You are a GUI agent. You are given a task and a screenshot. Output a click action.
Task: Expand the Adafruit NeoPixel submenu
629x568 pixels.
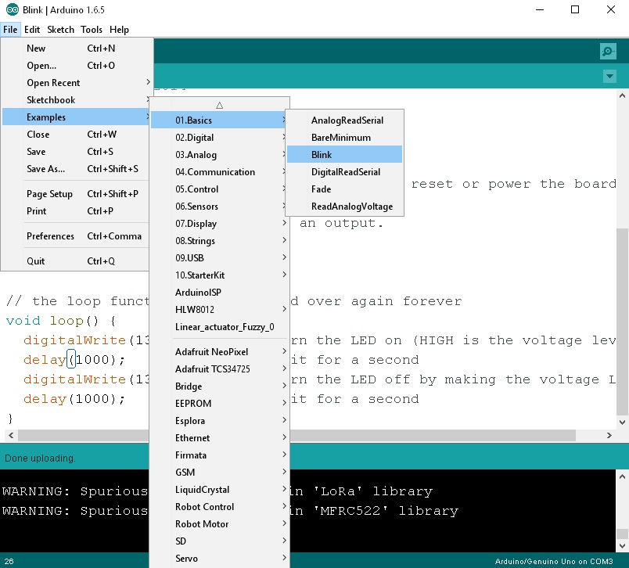pyautogui.click(x=219, y=352)
